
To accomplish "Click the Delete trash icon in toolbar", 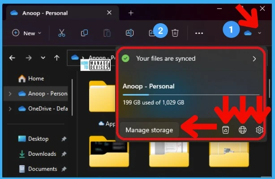I will tap(175, 33).
